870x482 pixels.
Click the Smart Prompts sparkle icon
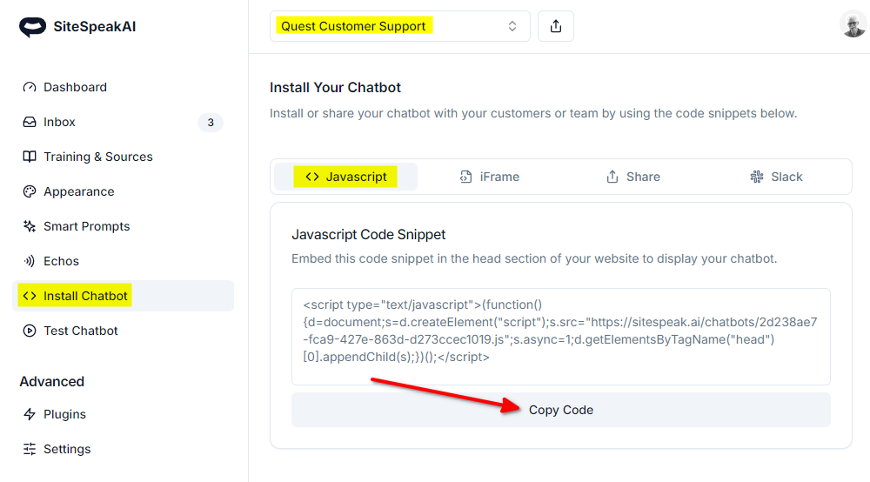pyautogui.click(x=30, y=226)
